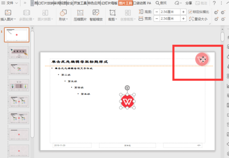
Task: Increase height with the plus button
Action: pyautogui.click(x=183, y=12)
